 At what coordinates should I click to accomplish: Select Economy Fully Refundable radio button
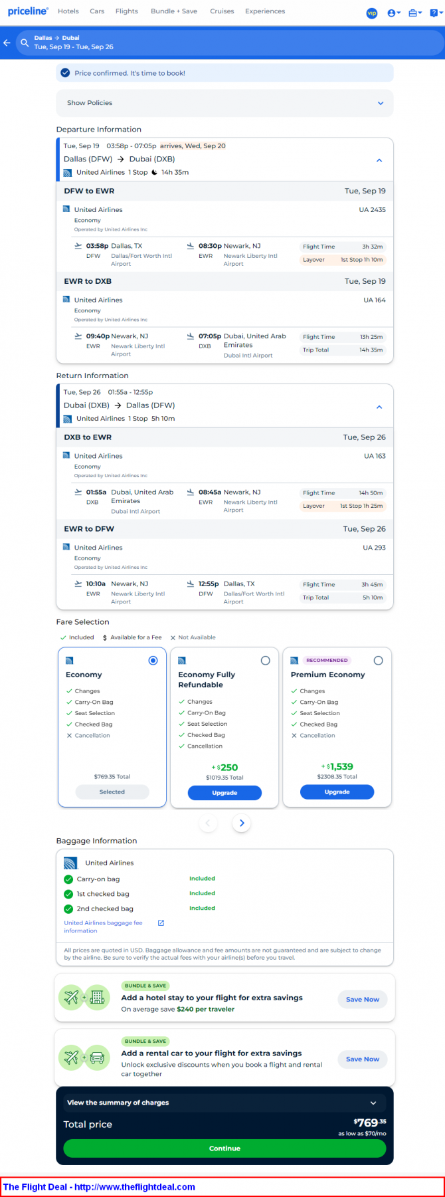coord(266,661)
